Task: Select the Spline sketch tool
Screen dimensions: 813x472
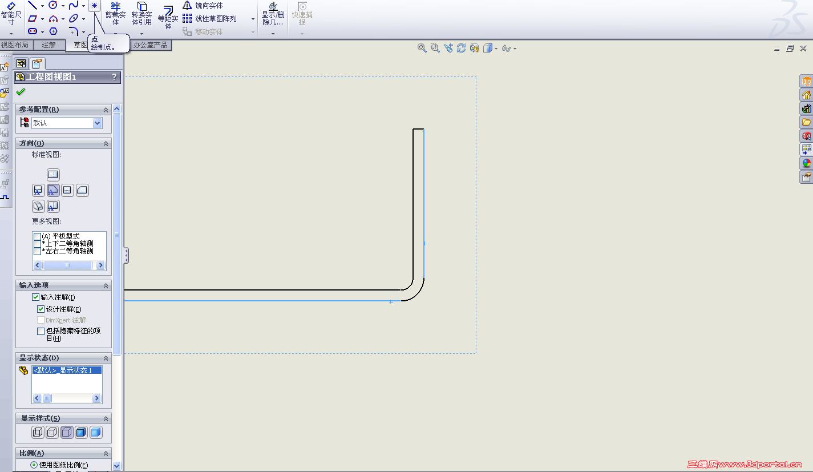Action: (x=74, y=5)
